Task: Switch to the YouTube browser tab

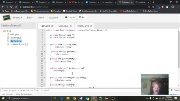Action: (x=76, y=2)
